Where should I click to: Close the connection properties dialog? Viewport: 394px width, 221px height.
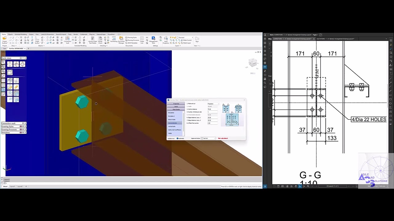tap(244, 100)
